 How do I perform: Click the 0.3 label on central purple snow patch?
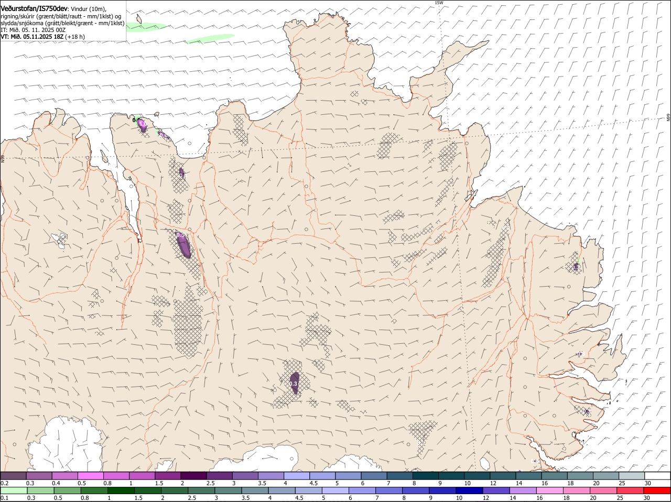pyautogui.click(x=294, y=384)
